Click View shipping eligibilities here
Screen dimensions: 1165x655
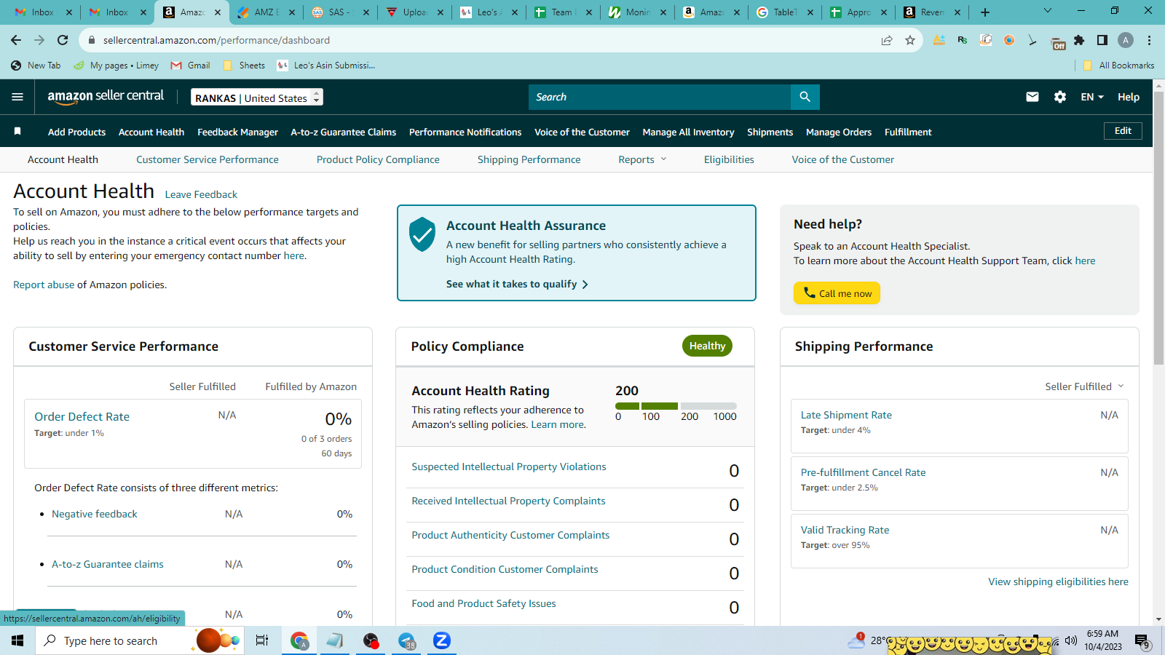tap(1058, 581)
